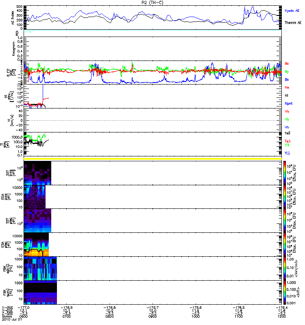Click the AE Index axis label
305x325 pixels.
13,18
